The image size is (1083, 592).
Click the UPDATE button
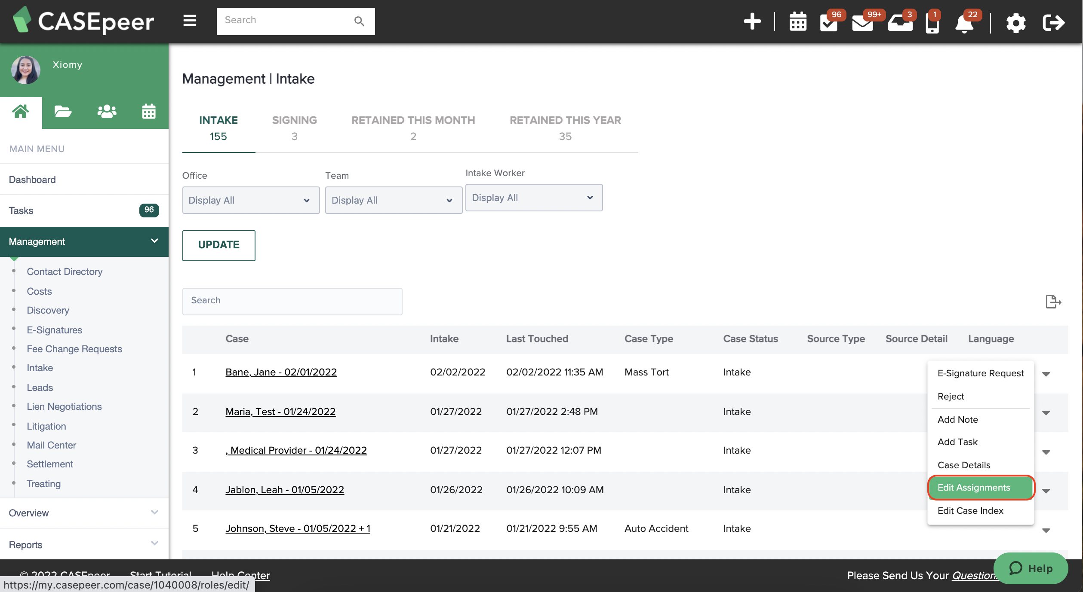[x=218, y=245]
